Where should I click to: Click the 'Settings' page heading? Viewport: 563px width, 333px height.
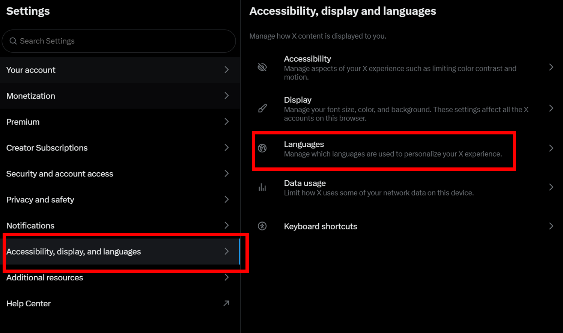(28, 11)
